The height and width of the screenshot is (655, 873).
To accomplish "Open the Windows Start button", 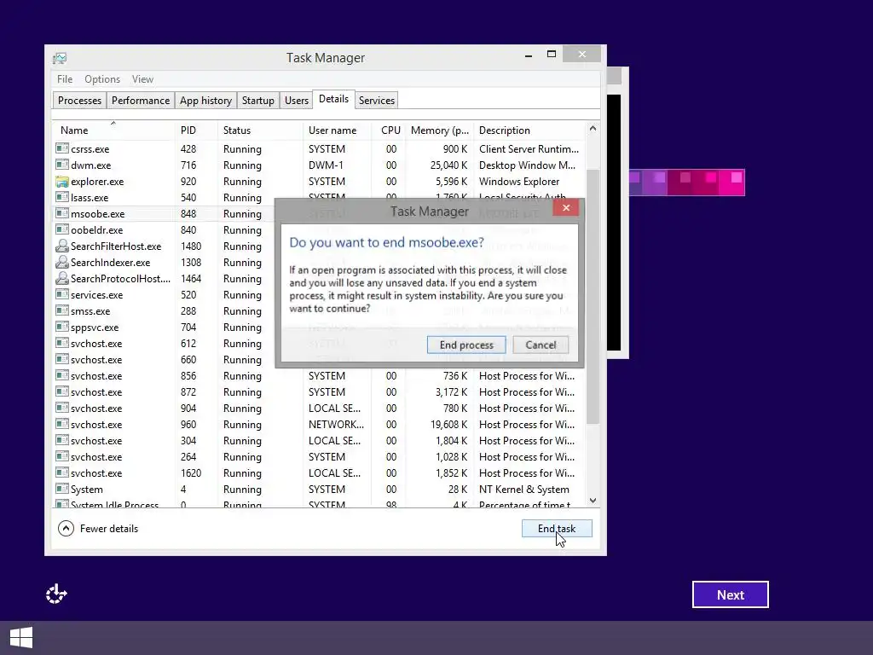I will coord(21,638).
